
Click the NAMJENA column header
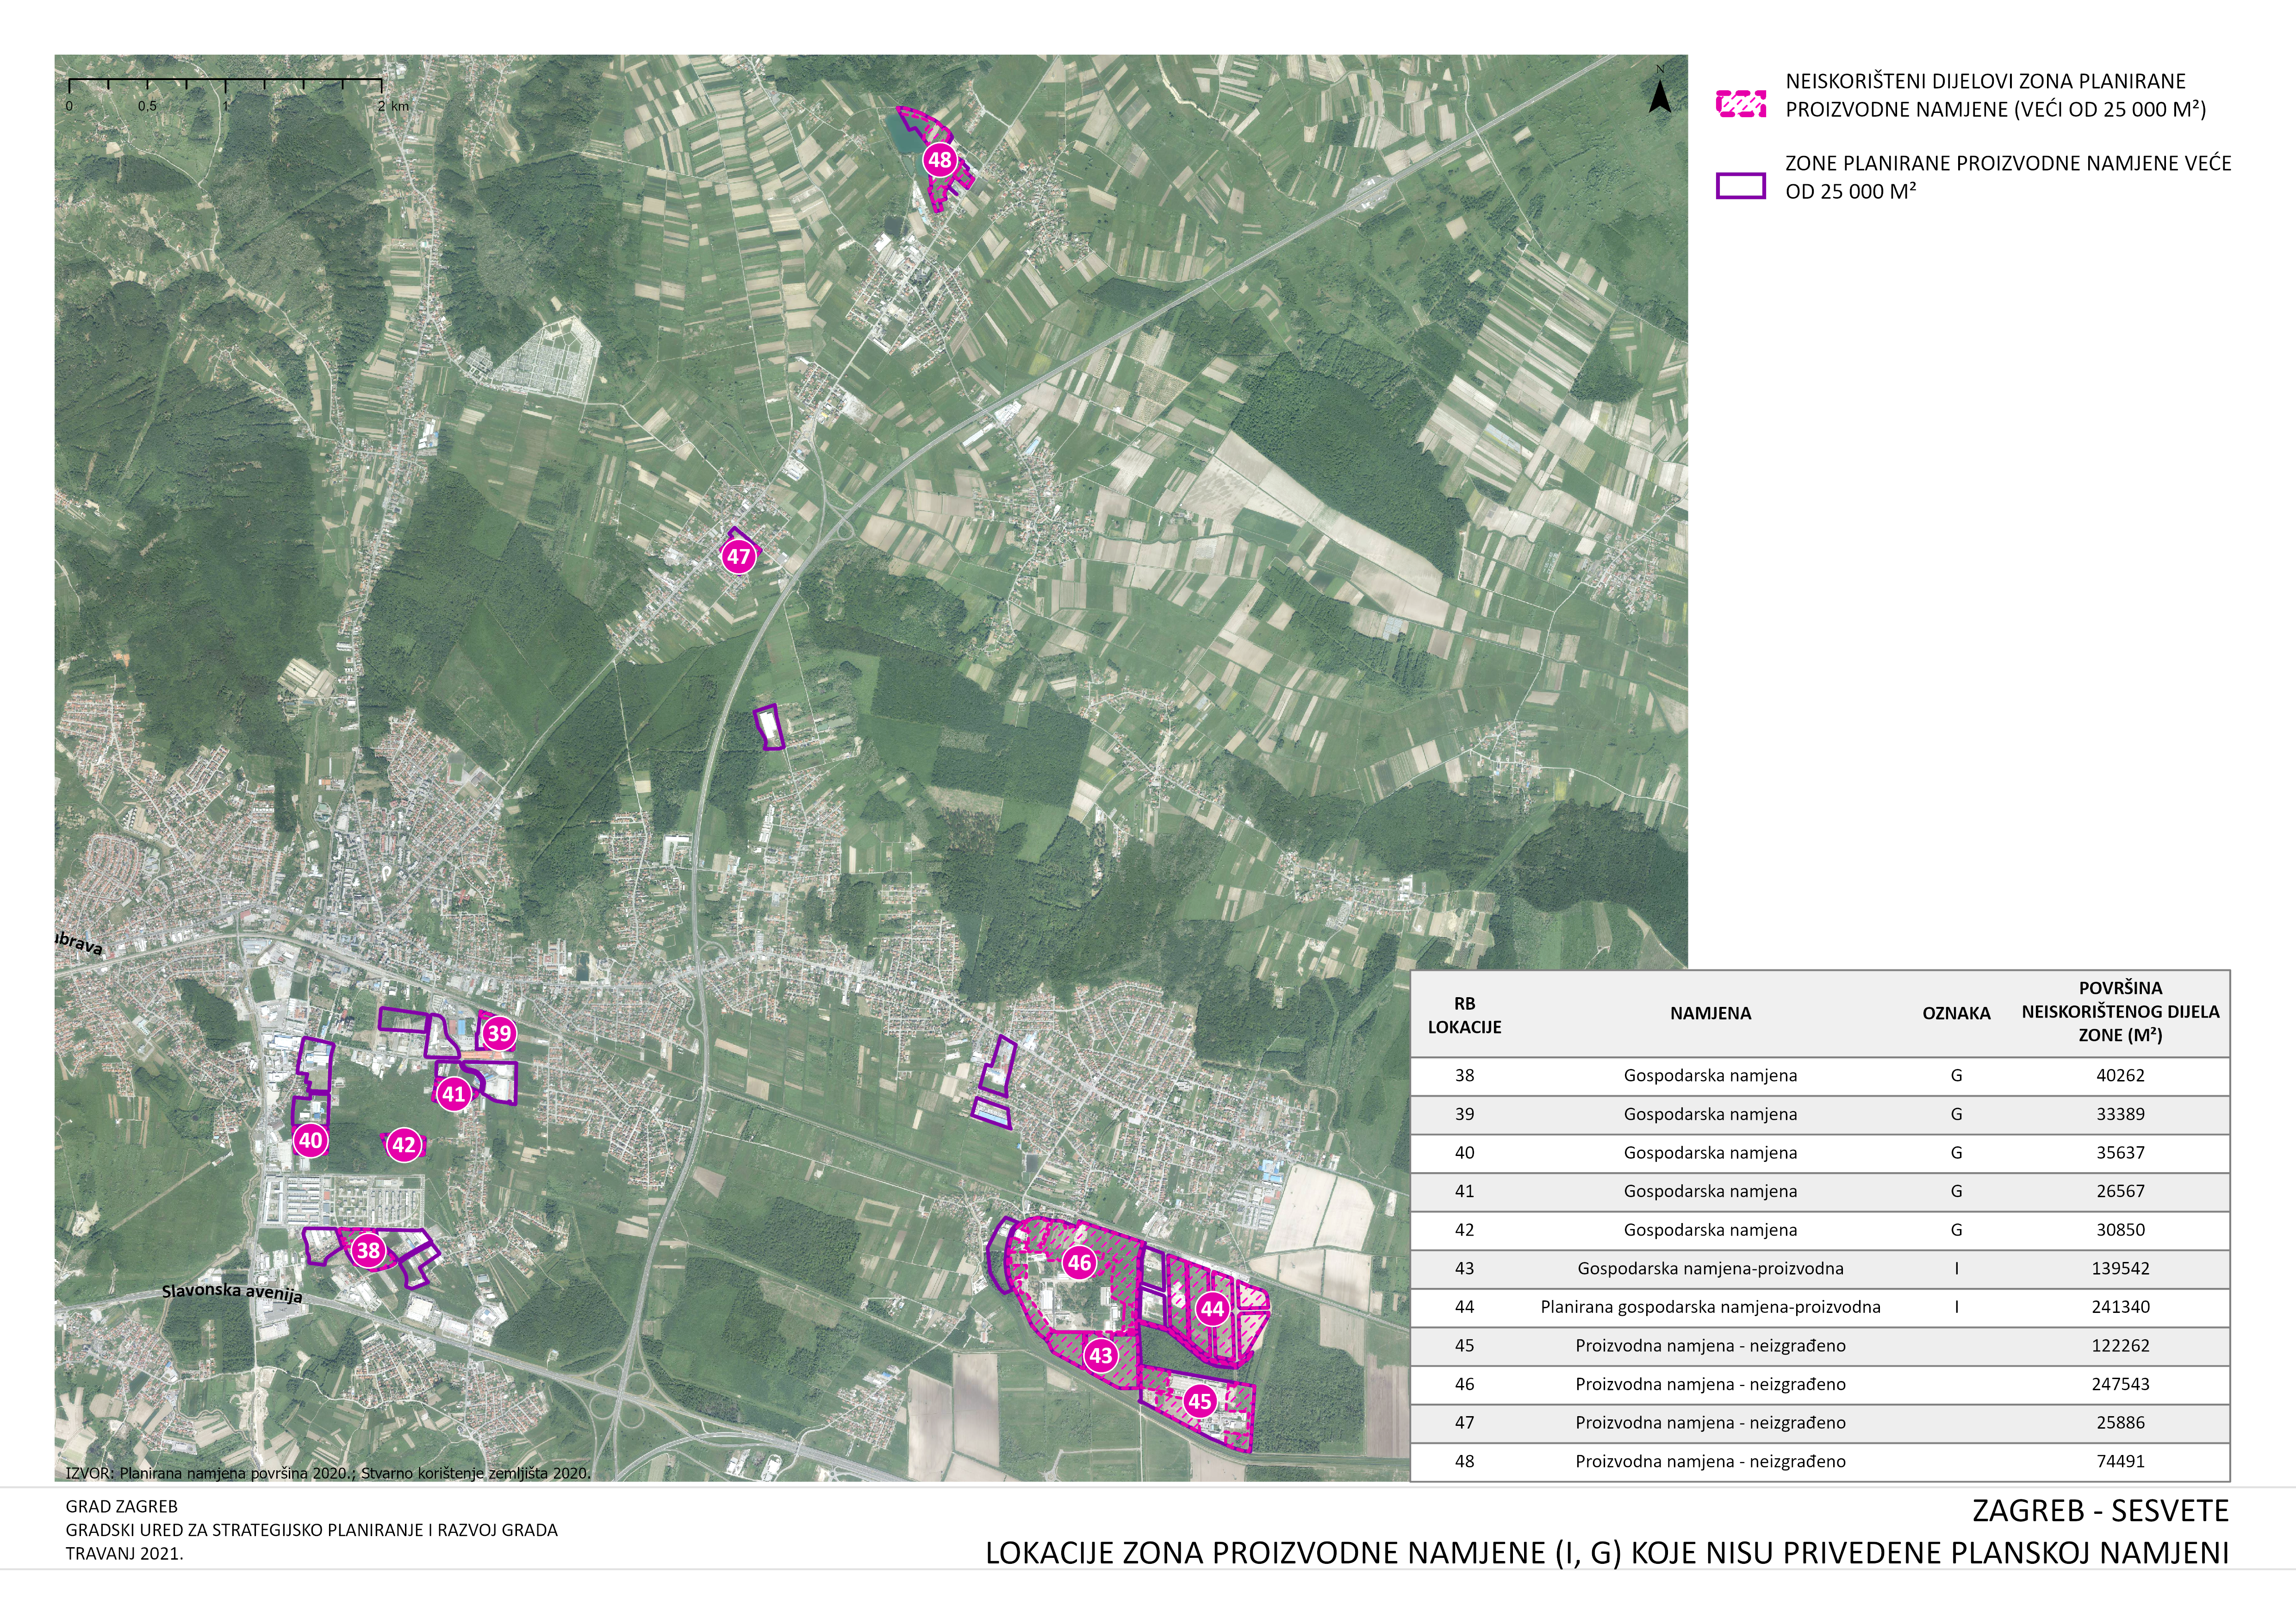[x=1710, y=1013]
